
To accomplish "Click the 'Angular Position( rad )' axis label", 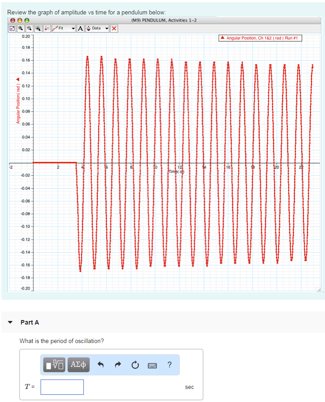I will (18, 103).
